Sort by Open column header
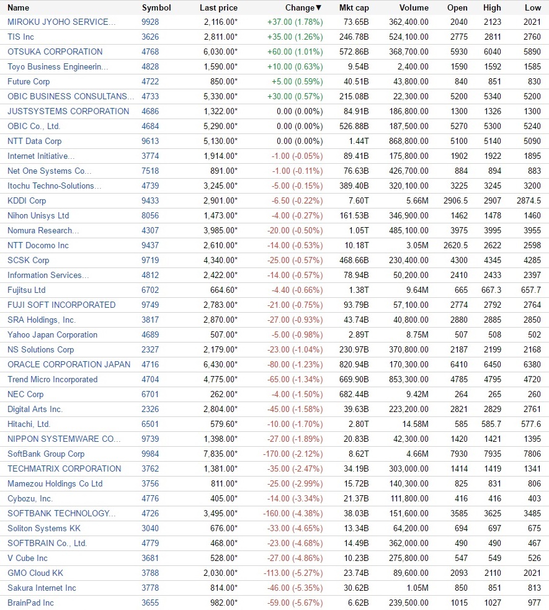Image resolution: width=549 pixels, height=610 pixels. [457, 8]
